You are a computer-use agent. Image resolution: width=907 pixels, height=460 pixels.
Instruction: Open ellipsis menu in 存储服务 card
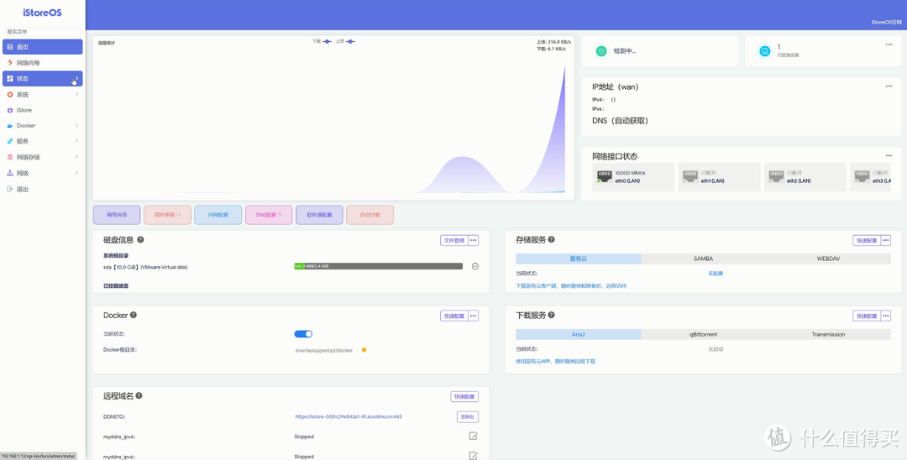click(x=886, y=240)
